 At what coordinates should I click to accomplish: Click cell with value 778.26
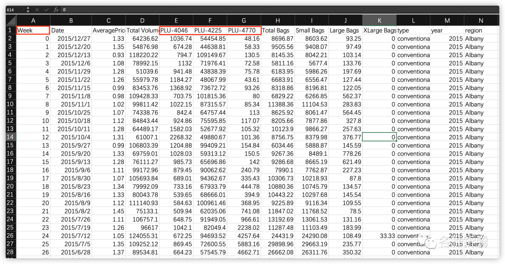(x=345, y=154)
